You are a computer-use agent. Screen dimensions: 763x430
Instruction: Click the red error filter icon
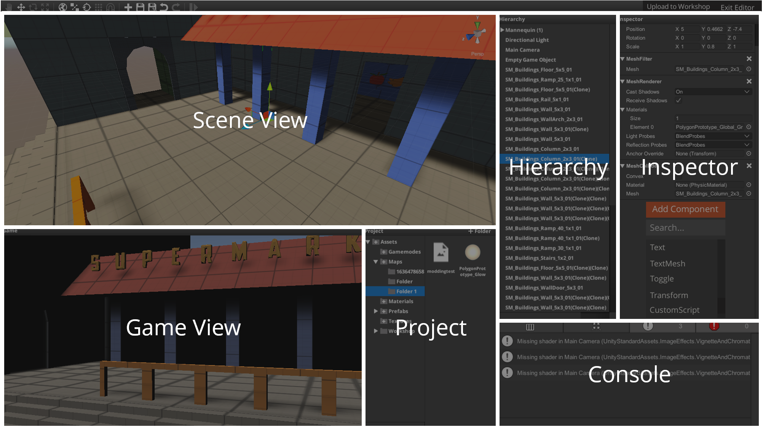pos(714,326)
